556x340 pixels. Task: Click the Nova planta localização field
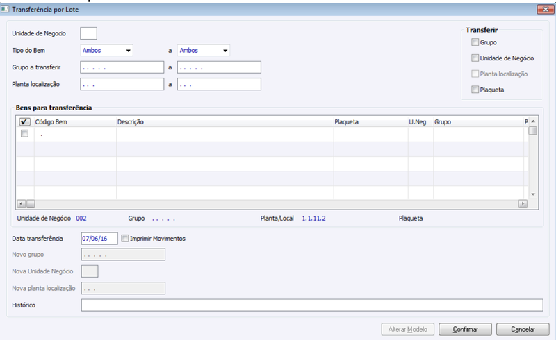coord(124,288)
